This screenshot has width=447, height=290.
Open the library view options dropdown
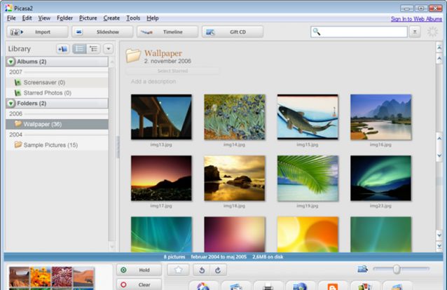(x=108, y=49)
